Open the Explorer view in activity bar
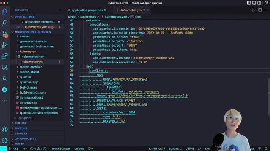The height and width of the screenshot is (151, 270). (5, 12)
